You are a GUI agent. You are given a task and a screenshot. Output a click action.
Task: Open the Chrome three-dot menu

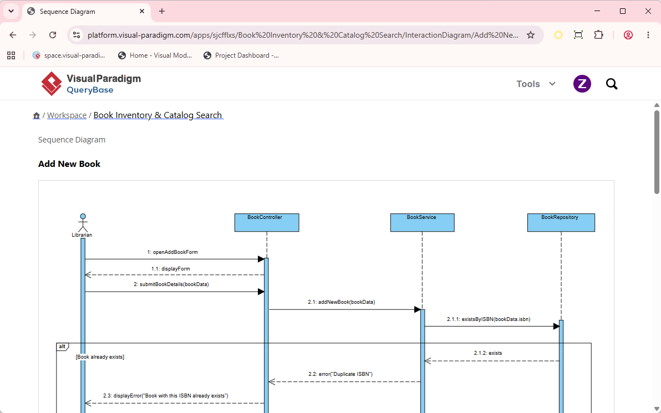click(x=648, y=35)
